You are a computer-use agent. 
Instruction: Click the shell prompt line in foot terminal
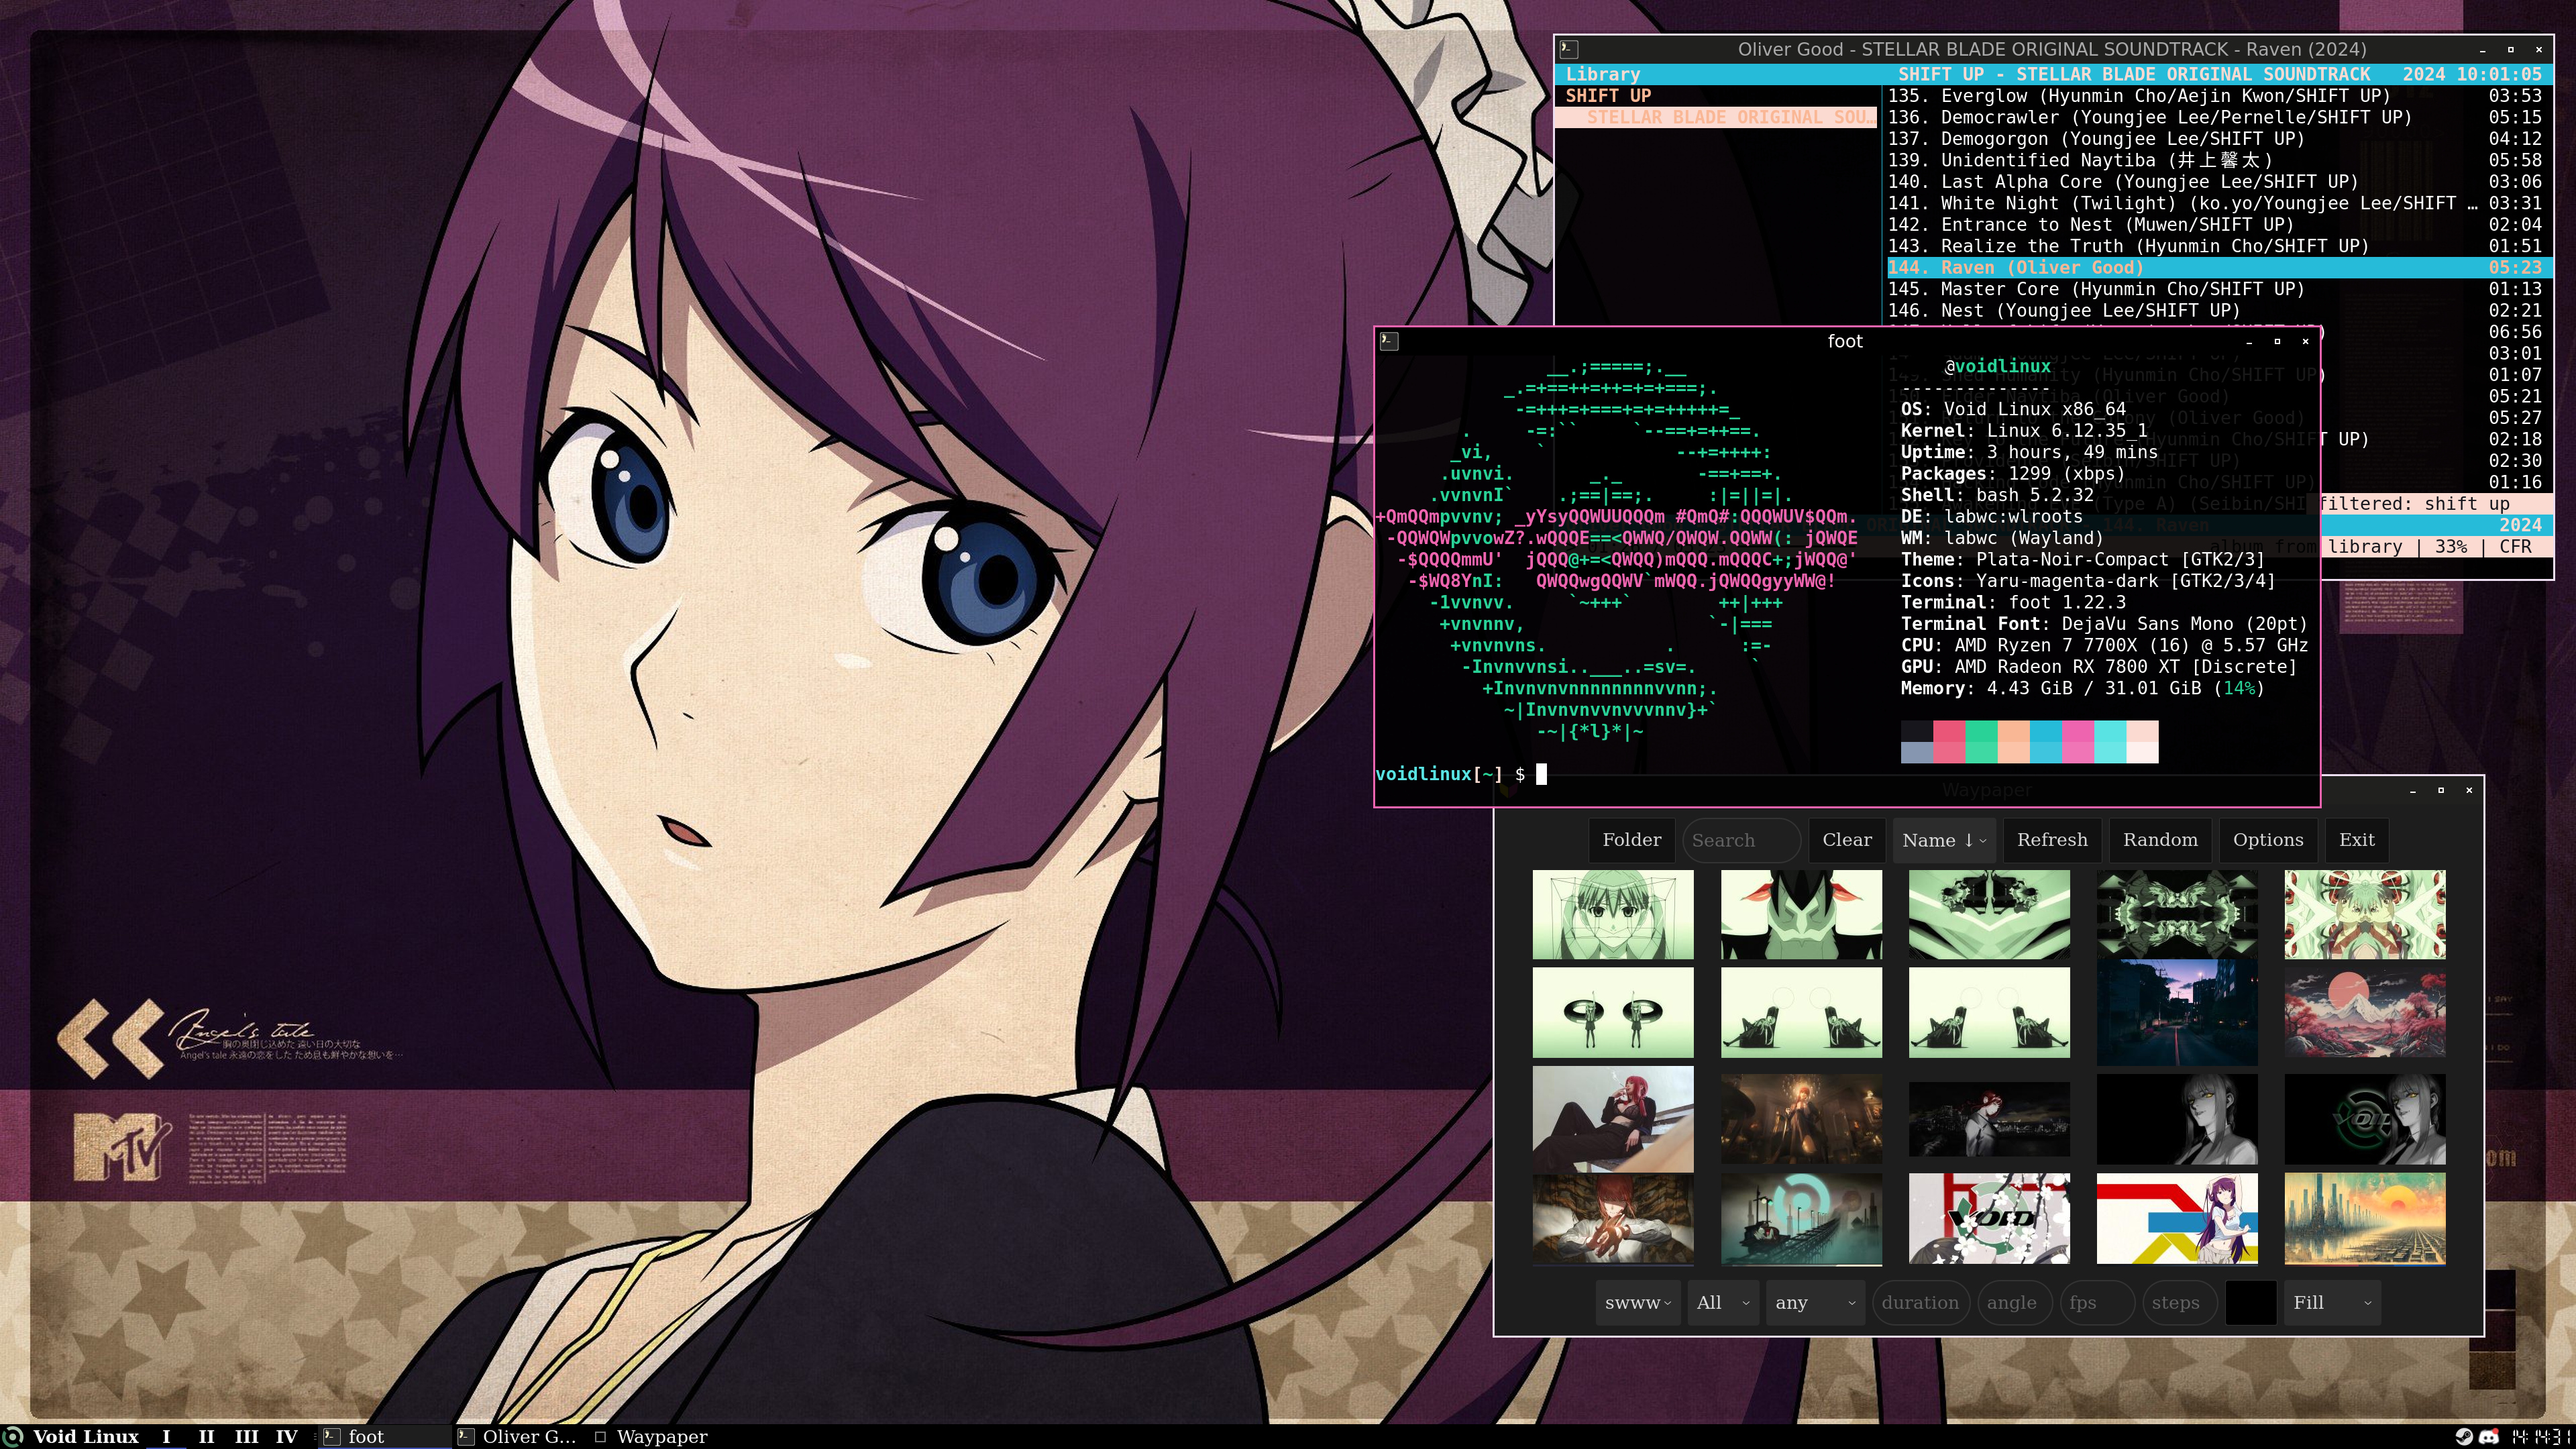click(1461, 774)
